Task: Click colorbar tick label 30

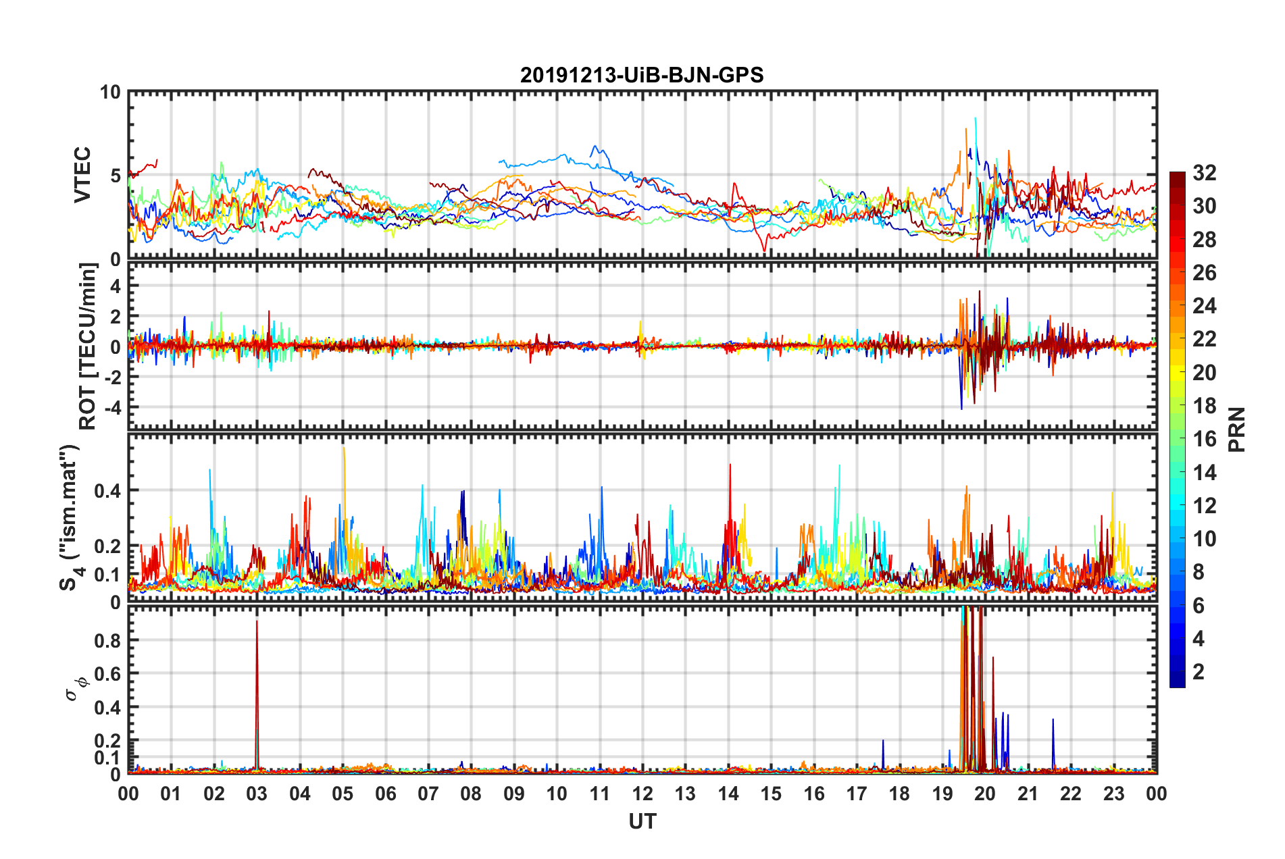Action: pos(1205,206)
